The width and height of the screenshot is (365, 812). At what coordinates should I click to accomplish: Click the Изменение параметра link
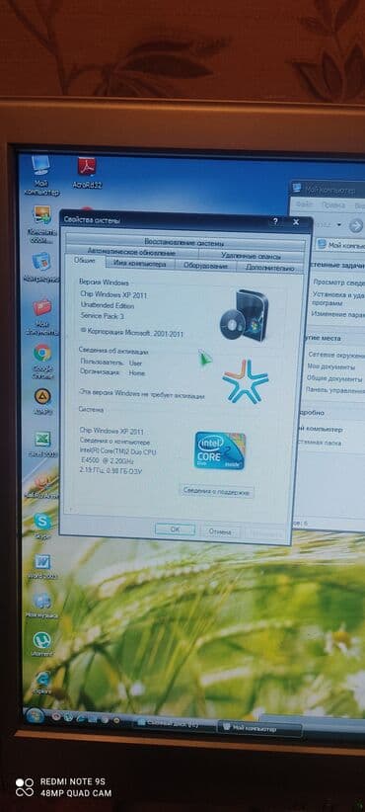[338, 315]
